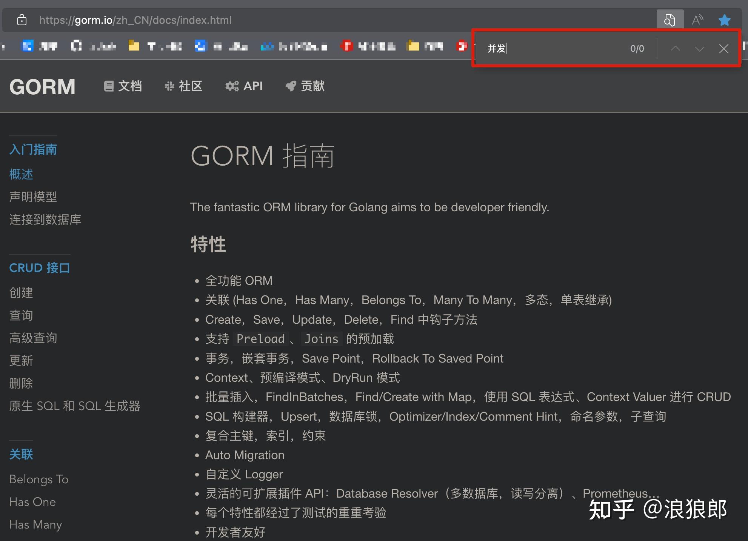Click the highlighted find icon beside the address bar
This screenshot has height=541, width=748.
(670, 20)
